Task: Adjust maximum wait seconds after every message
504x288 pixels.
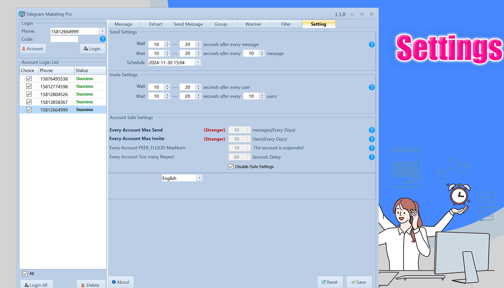Action: (x=198, y=44)
